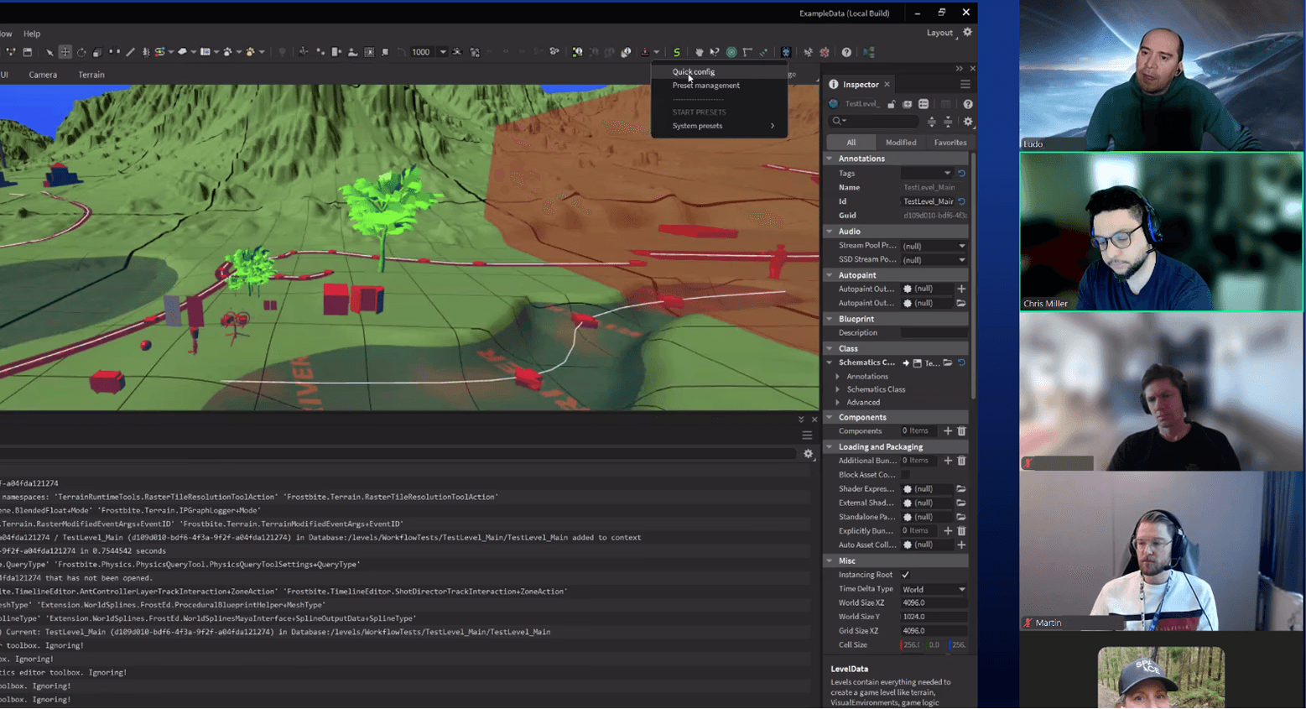Screen dimensions: 1306x709
Task: Open the Stream Pool Preset dropdown
Action: click(x=934, y=246)
